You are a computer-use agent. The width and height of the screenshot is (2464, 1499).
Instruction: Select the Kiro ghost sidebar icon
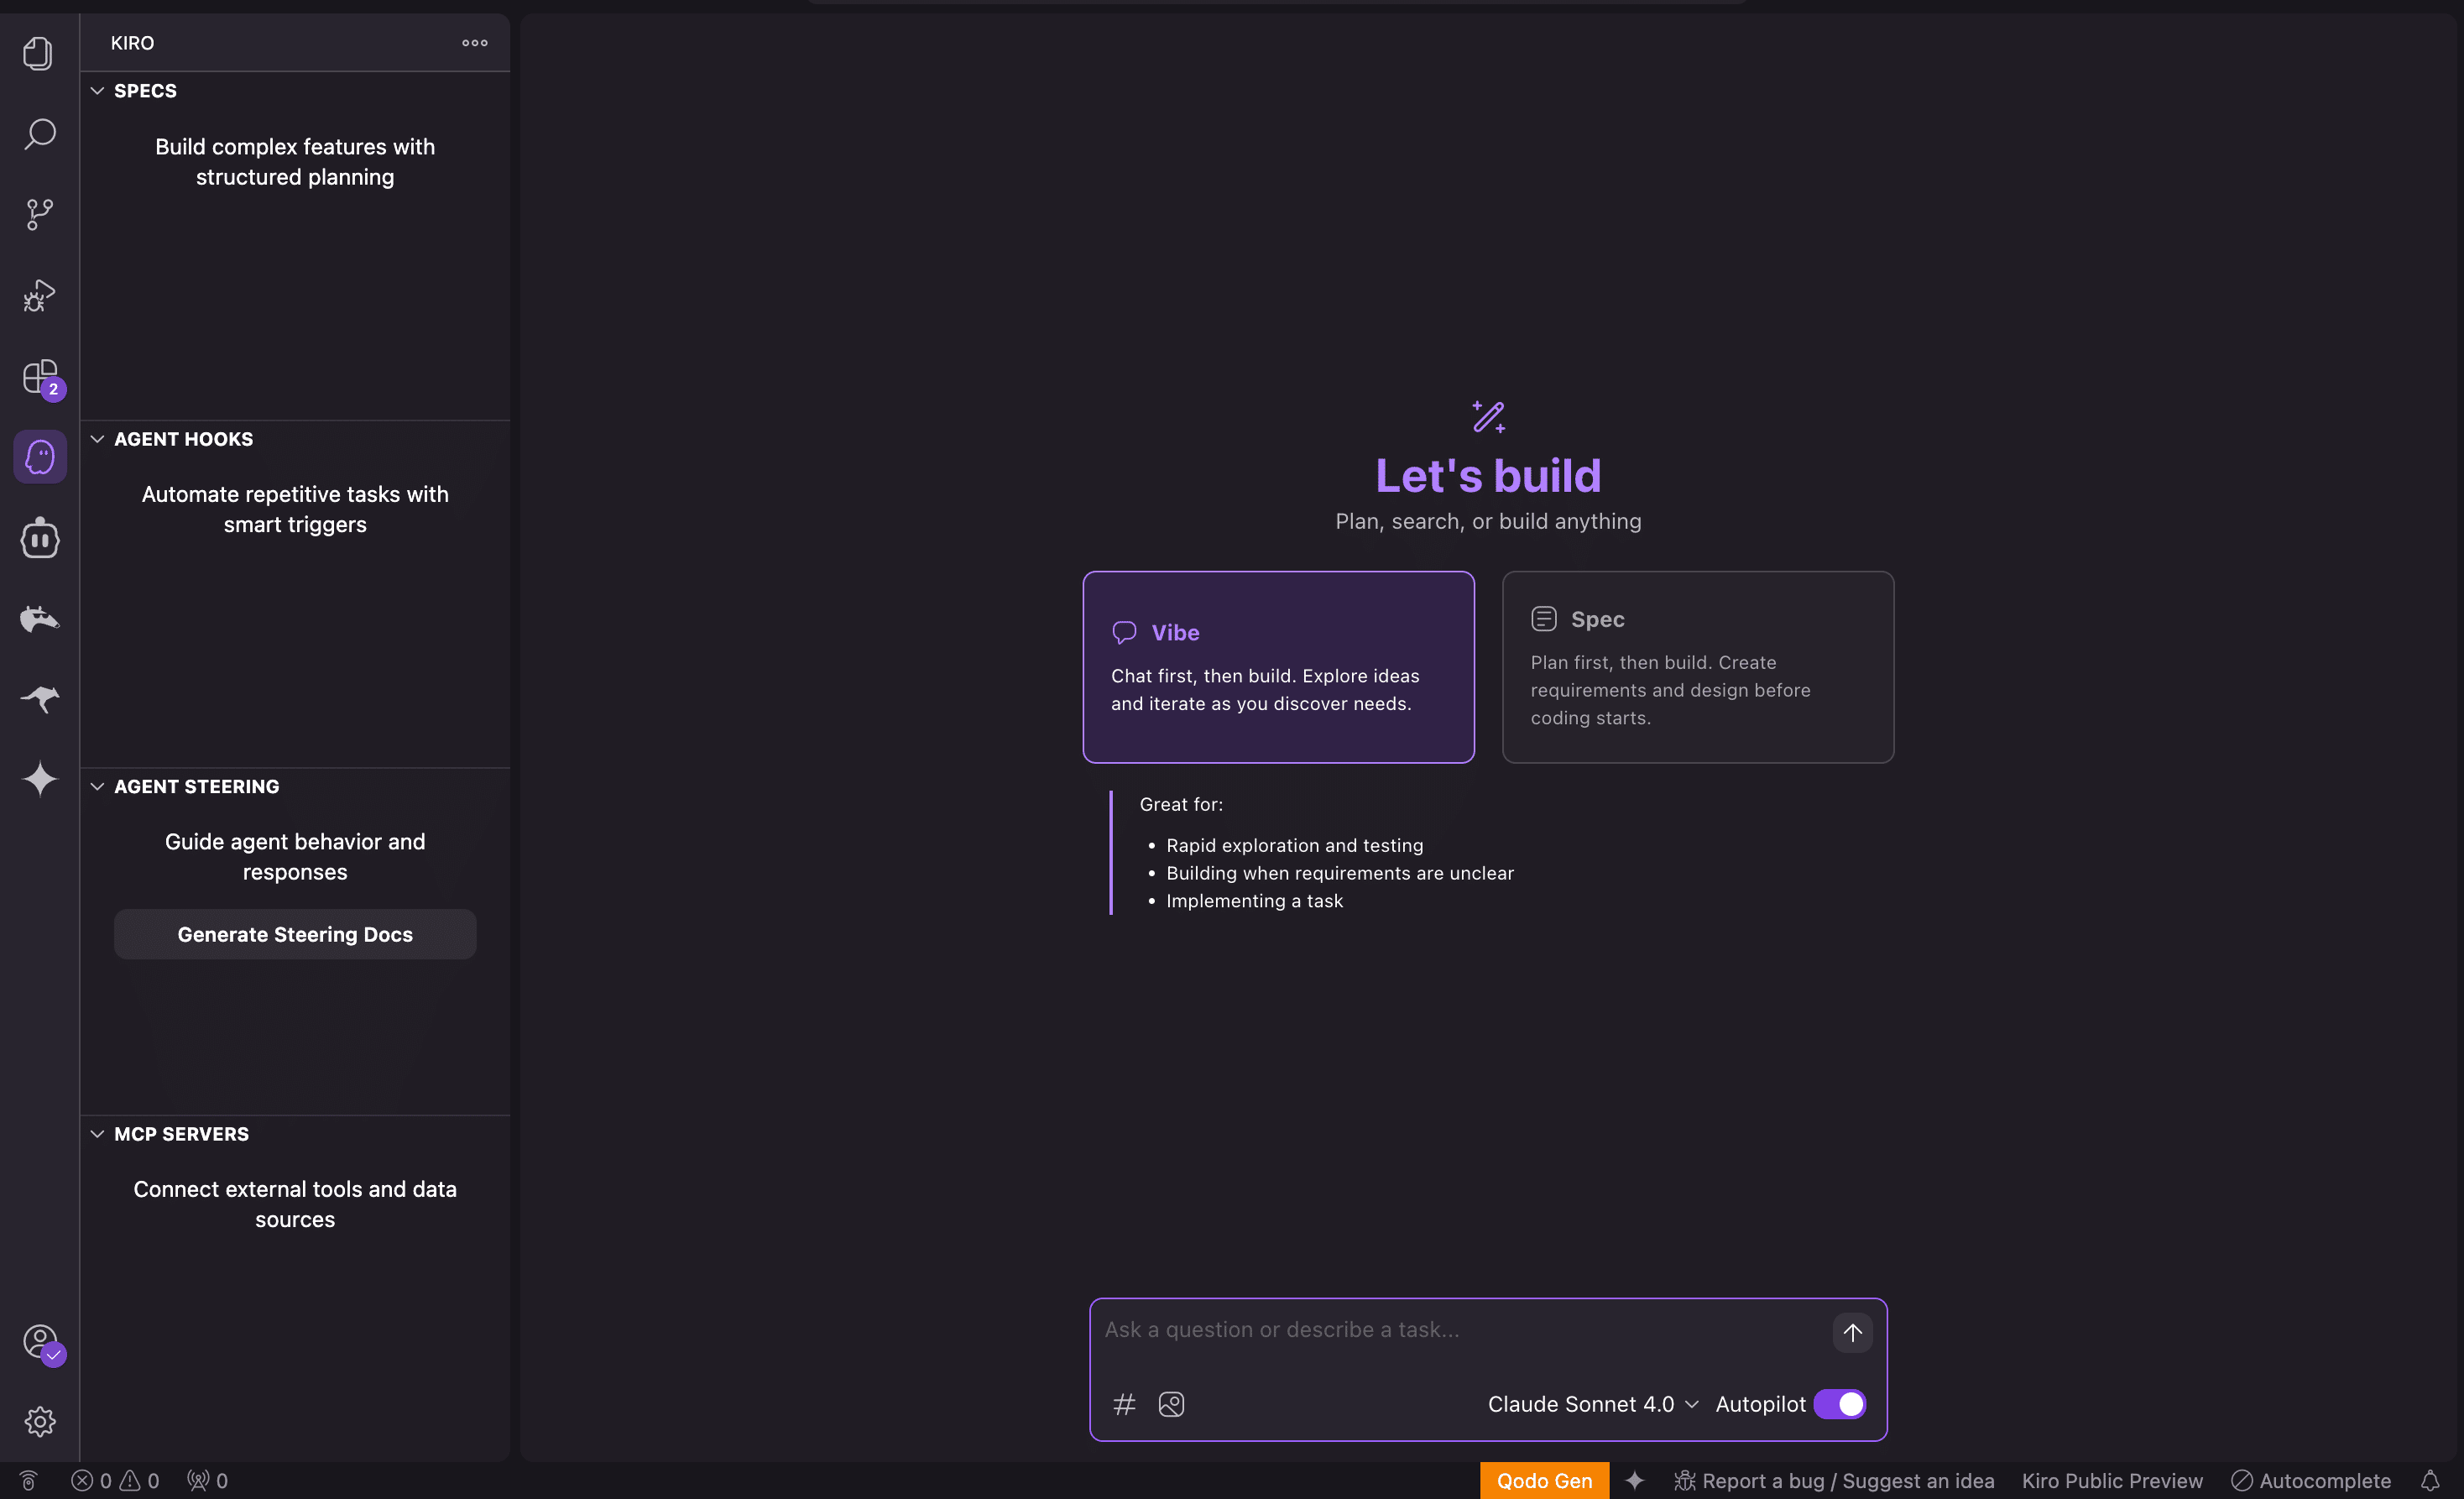39,457
